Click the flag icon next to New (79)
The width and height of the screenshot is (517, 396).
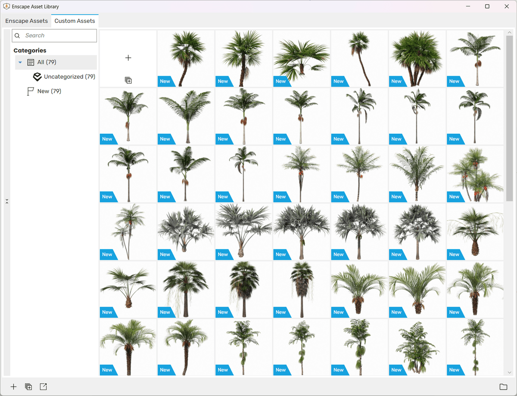31,91
